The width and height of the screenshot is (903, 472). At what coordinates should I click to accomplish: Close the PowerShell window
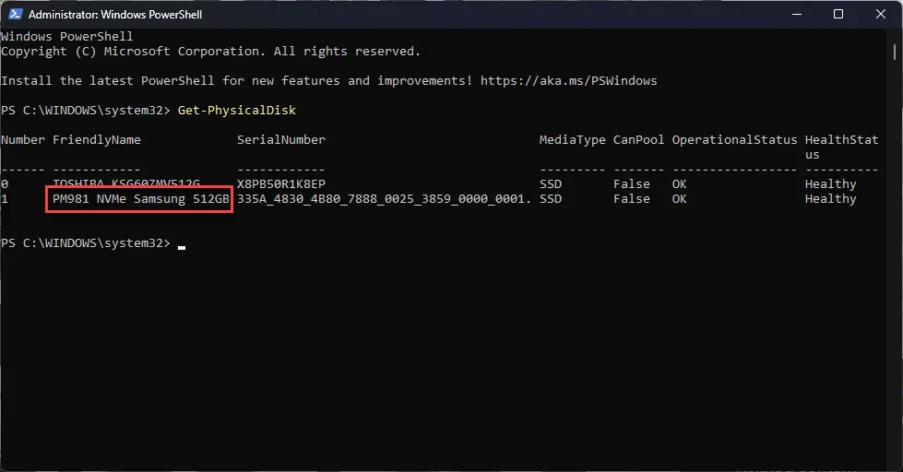(x=881, y=14)
